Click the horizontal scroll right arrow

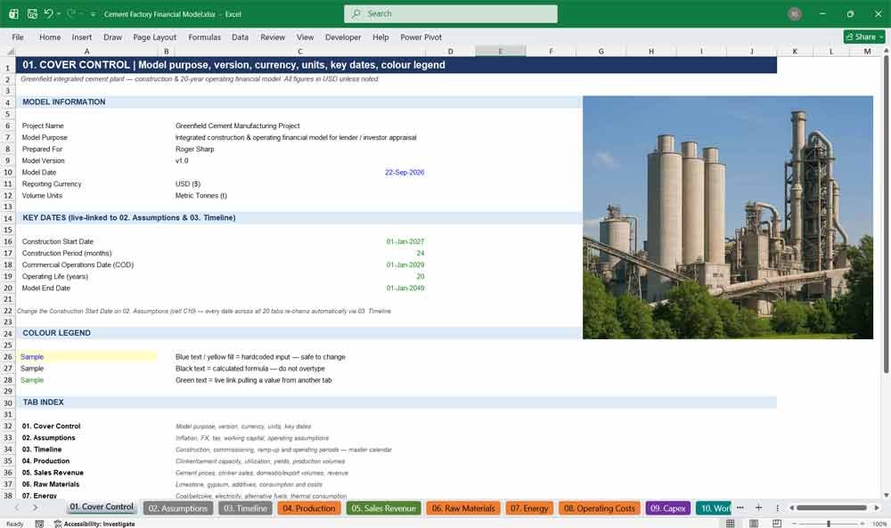click(877, 508)
